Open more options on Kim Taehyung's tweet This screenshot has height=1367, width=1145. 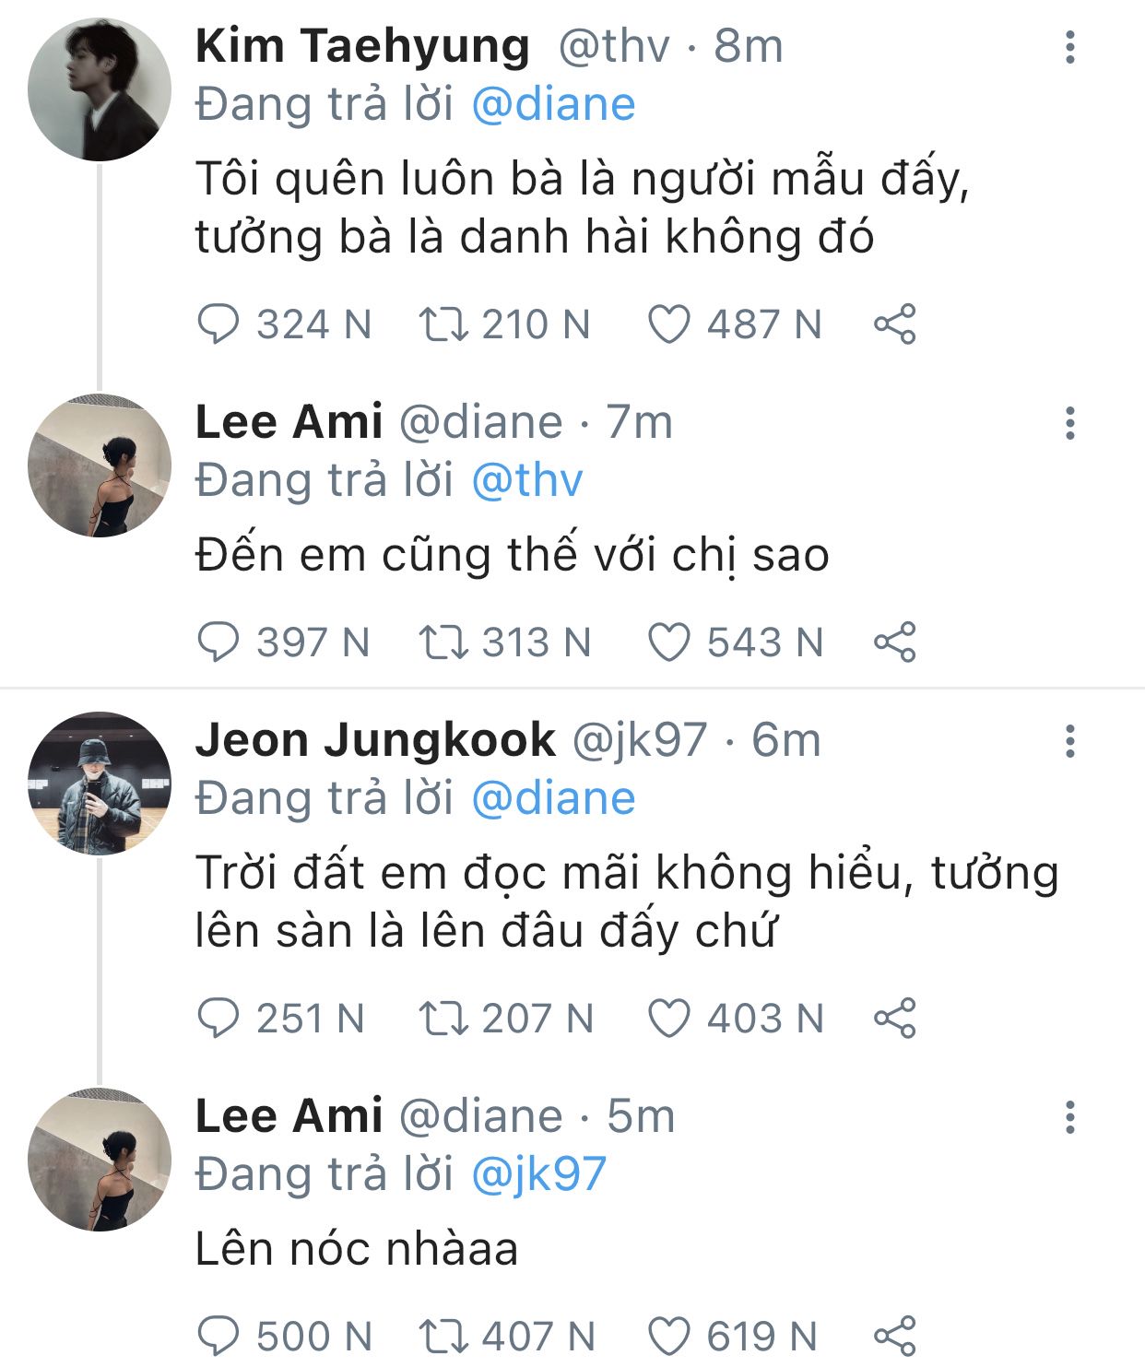coord(1069,47)
